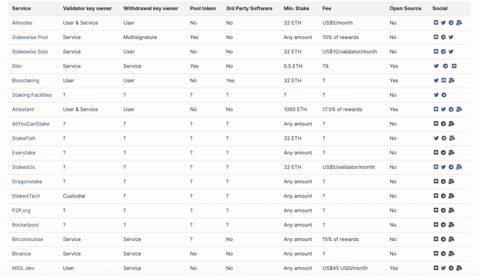Viewport: 479px width, 276px height.
Task: Open the Attestant email contact icon
Action: [x=459, y=109]
